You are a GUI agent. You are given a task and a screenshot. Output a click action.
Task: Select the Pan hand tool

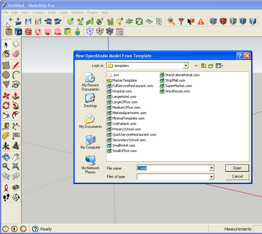click(16, 157)
